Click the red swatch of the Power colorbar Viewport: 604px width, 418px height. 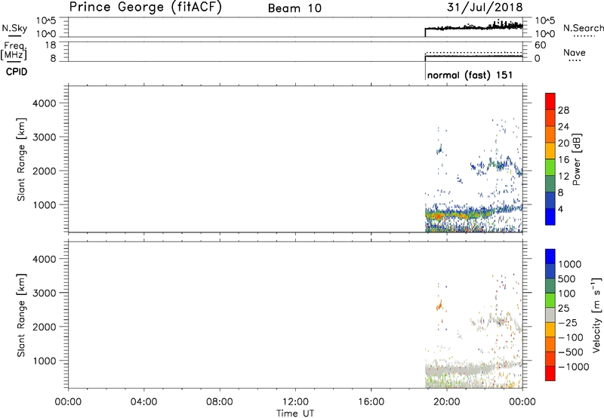(550, 101)
